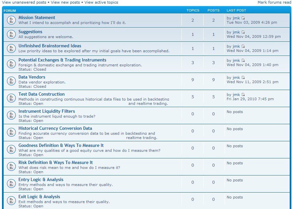Open latest post icon for Suggestions
This screenshot has width=292, height=209.
243,32
